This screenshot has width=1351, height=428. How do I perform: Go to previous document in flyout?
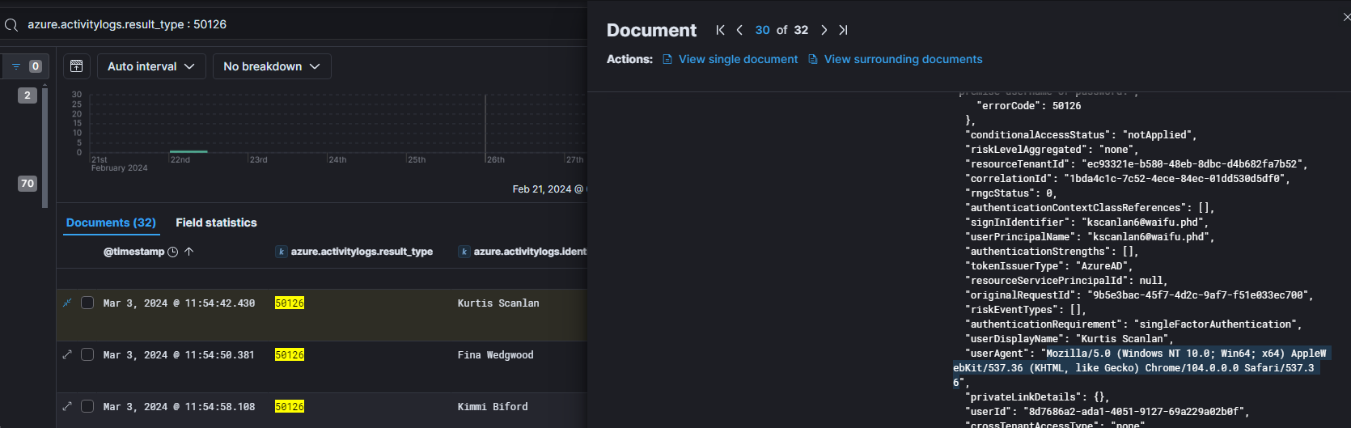(739, 30)
